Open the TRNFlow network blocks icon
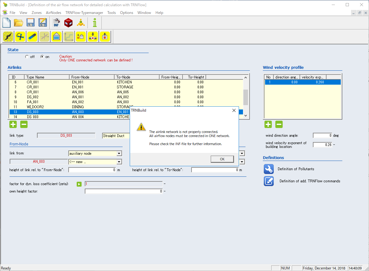The height and width of the screenshot is (271, 369). coord(81,23)
